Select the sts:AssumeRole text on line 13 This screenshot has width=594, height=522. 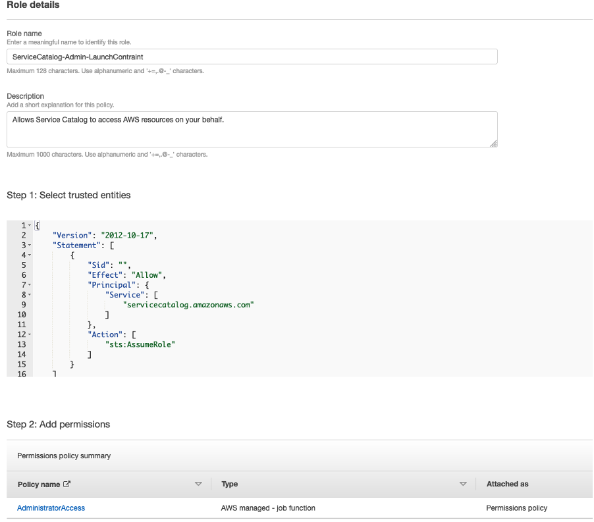(140, 344)
